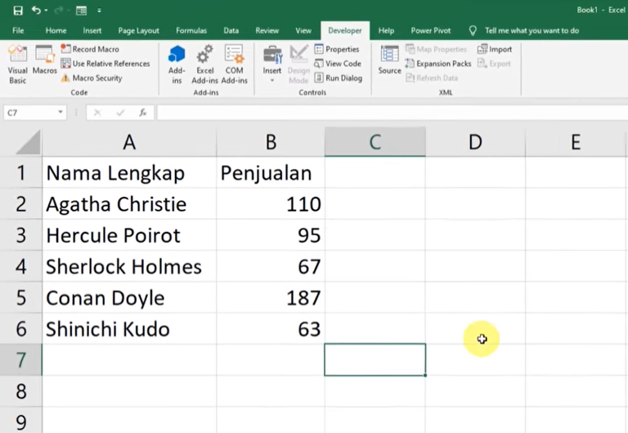Image resolution: width=628 pixels, height=433 pixels.
Task: Click the XML Source icon
Action: tap(389, 60)
